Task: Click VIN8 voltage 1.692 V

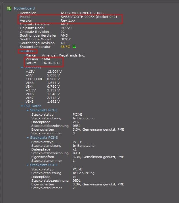Action: [53, 101]
